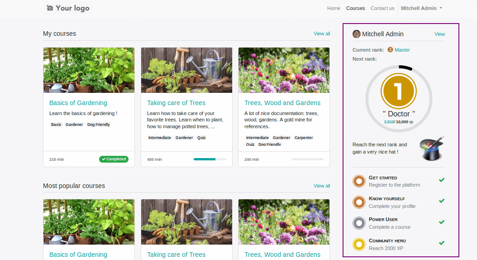
Task: Open Taking care of Trees in popular courses
Action: 176,255
